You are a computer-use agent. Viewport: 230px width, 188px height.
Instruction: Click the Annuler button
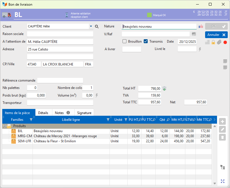(216, 35)
